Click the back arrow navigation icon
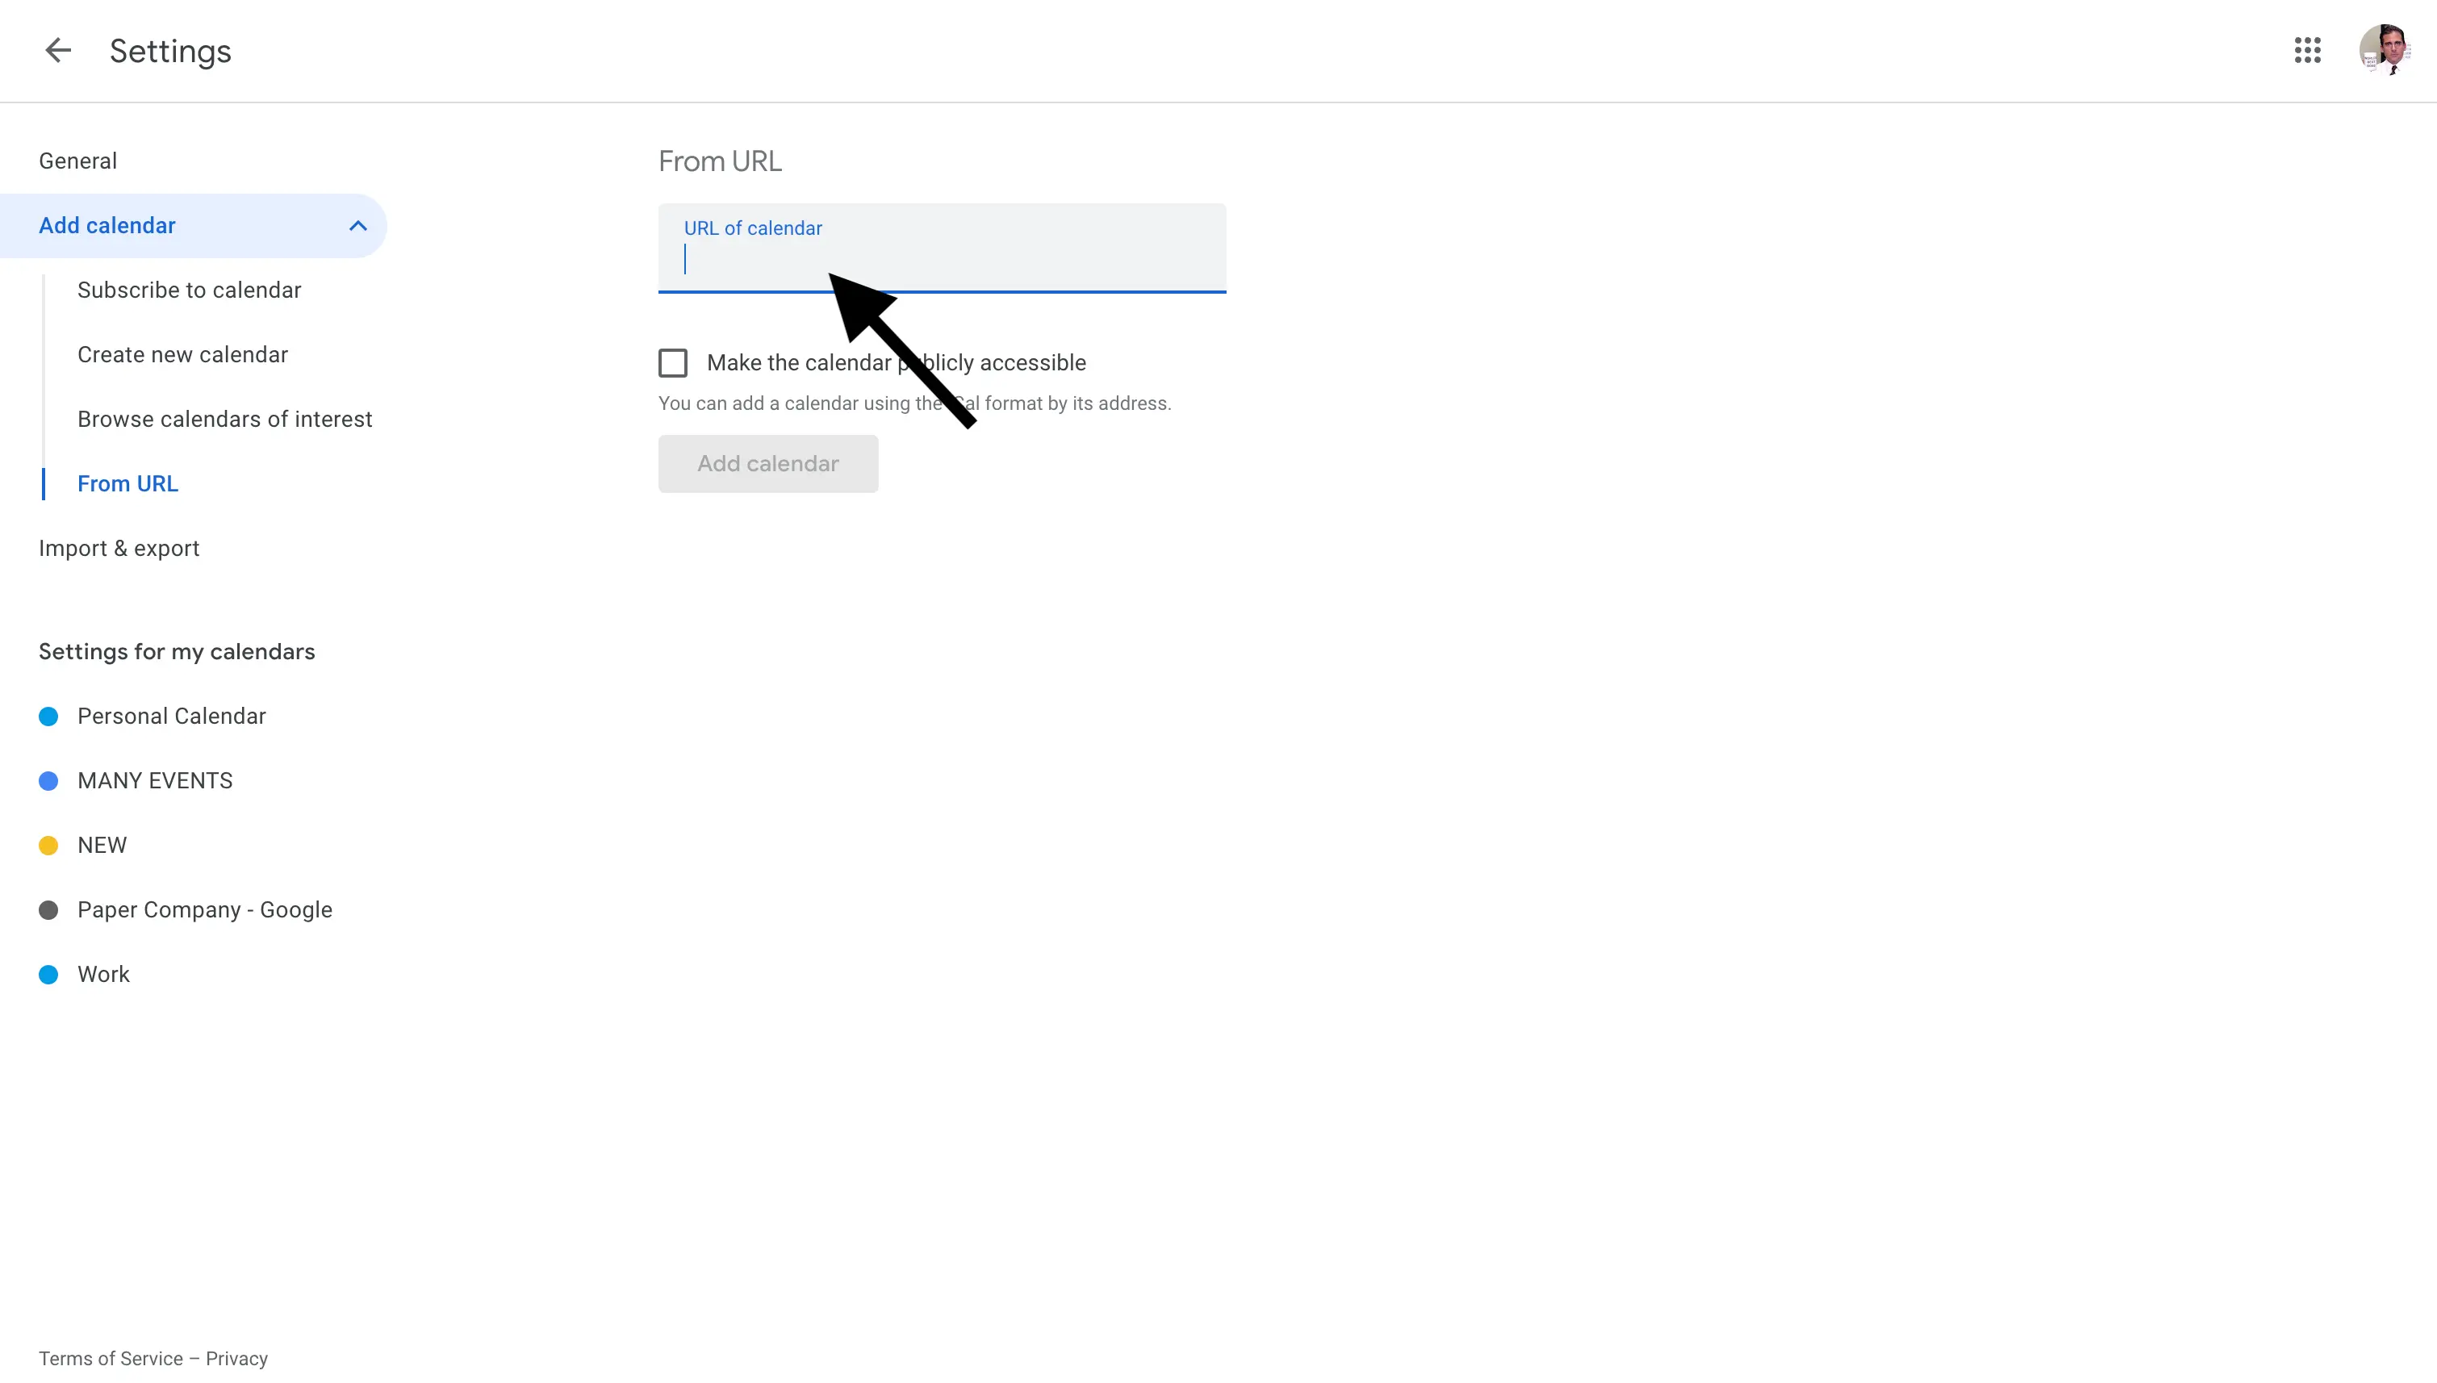This screenshot has width=2437, height=1383. pyautogui.click(x=57, y=50)
